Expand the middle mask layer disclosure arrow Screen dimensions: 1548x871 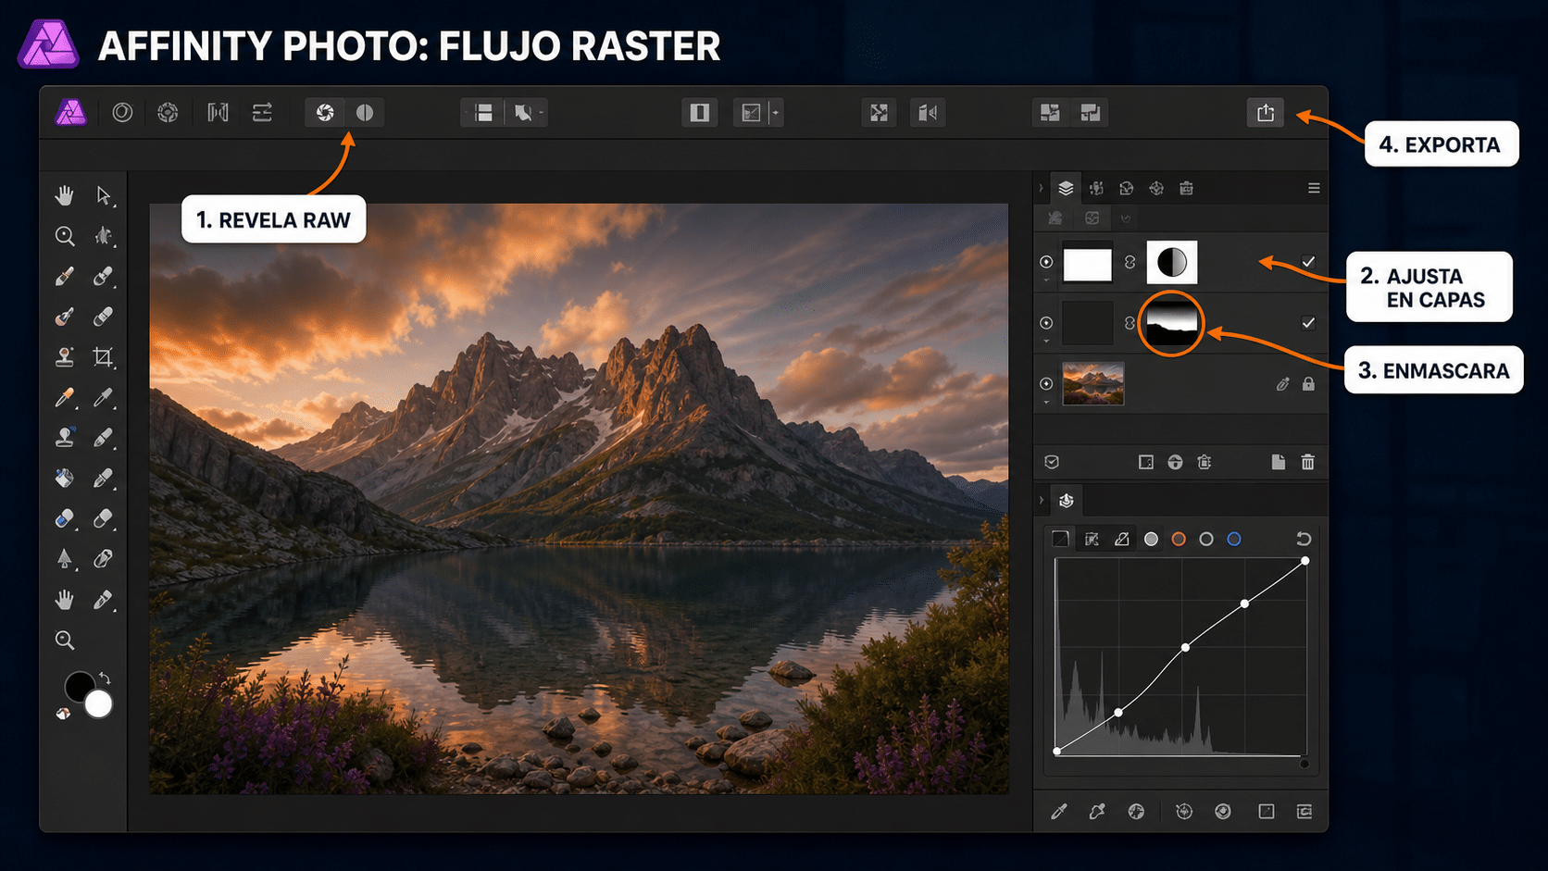1046,342
